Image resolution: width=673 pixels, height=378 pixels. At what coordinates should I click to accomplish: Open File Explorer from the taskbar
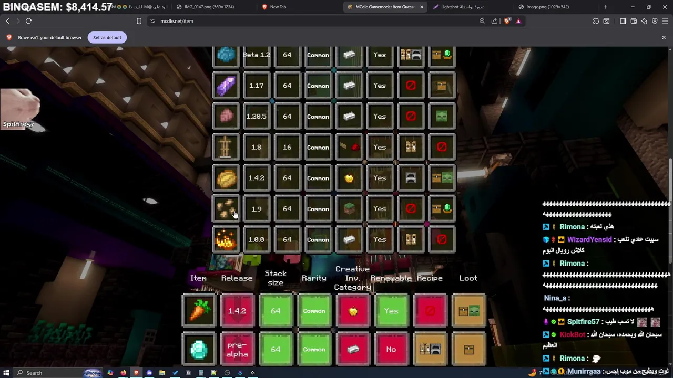[162, 373]
